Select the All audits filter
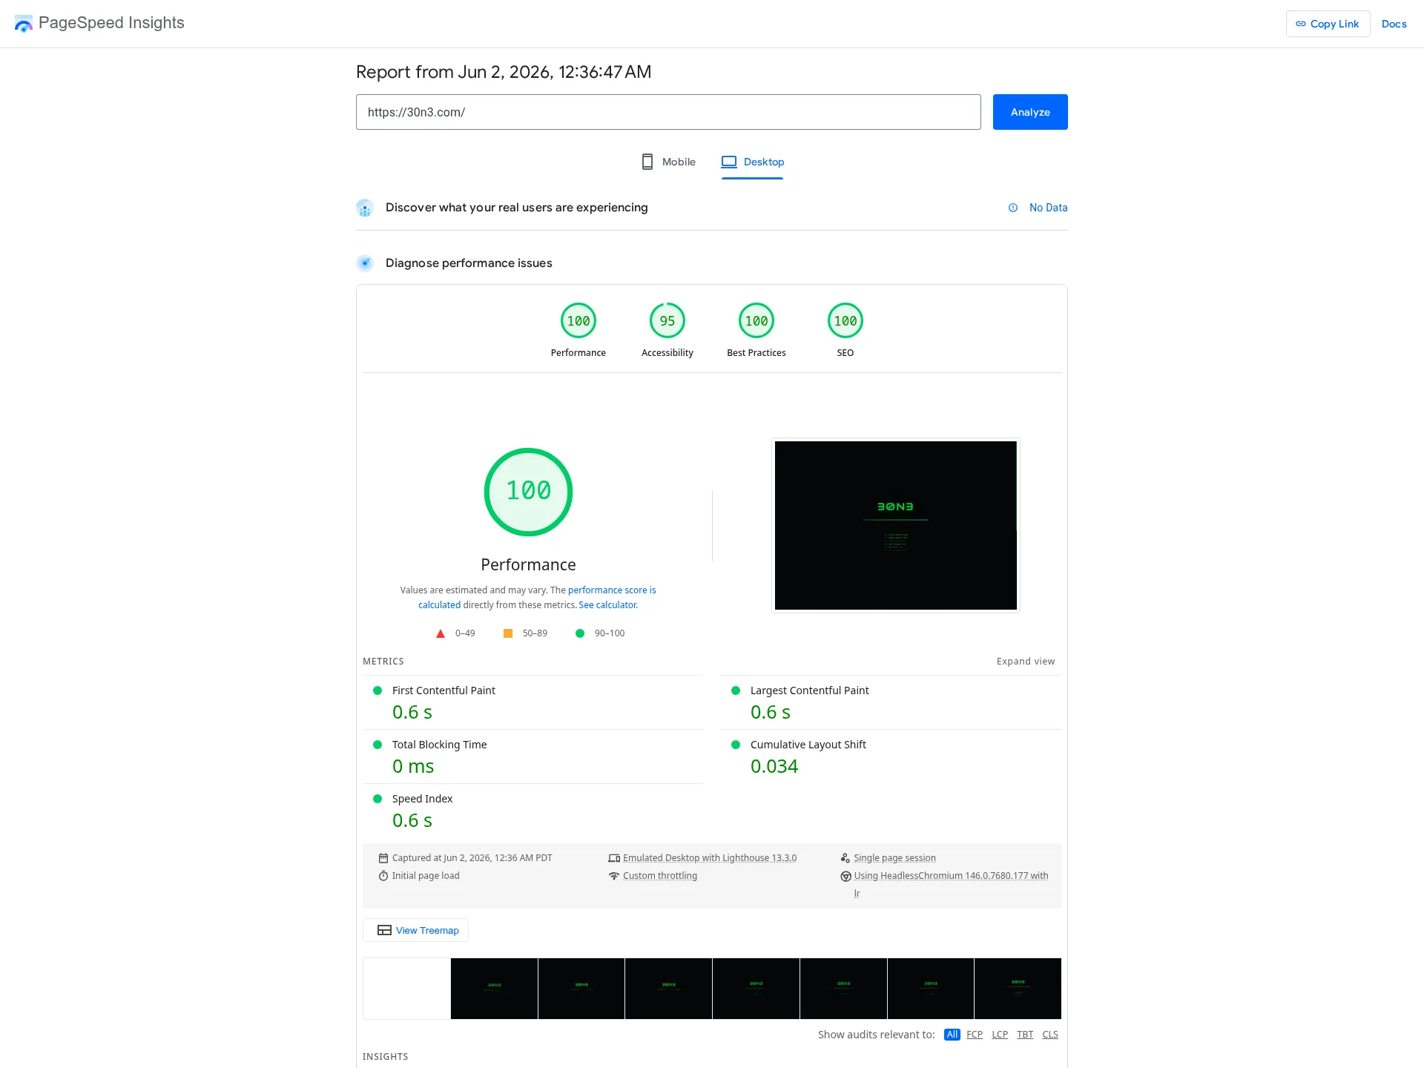The image size is (1424, 1068). click(952, 1035)
